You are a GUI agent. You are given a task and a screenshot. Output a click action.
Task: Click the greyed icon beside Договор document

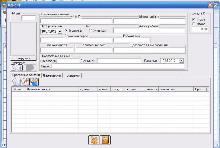30,67
